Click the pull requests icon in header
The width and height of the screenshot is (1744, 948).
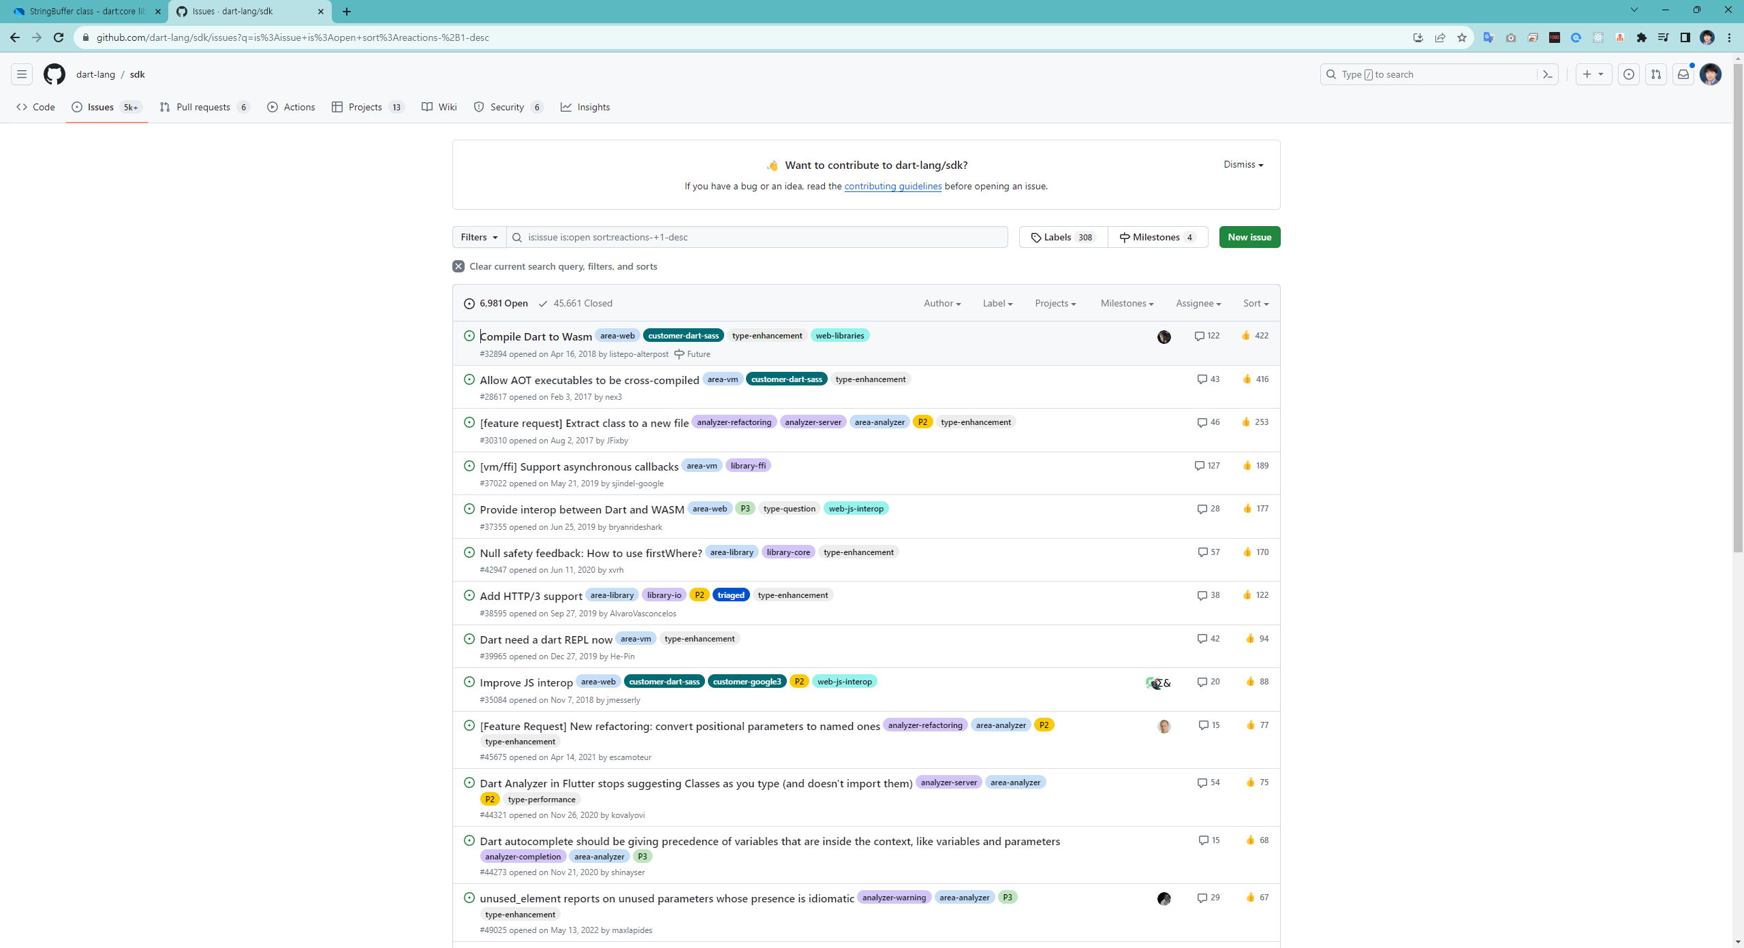1655,74
